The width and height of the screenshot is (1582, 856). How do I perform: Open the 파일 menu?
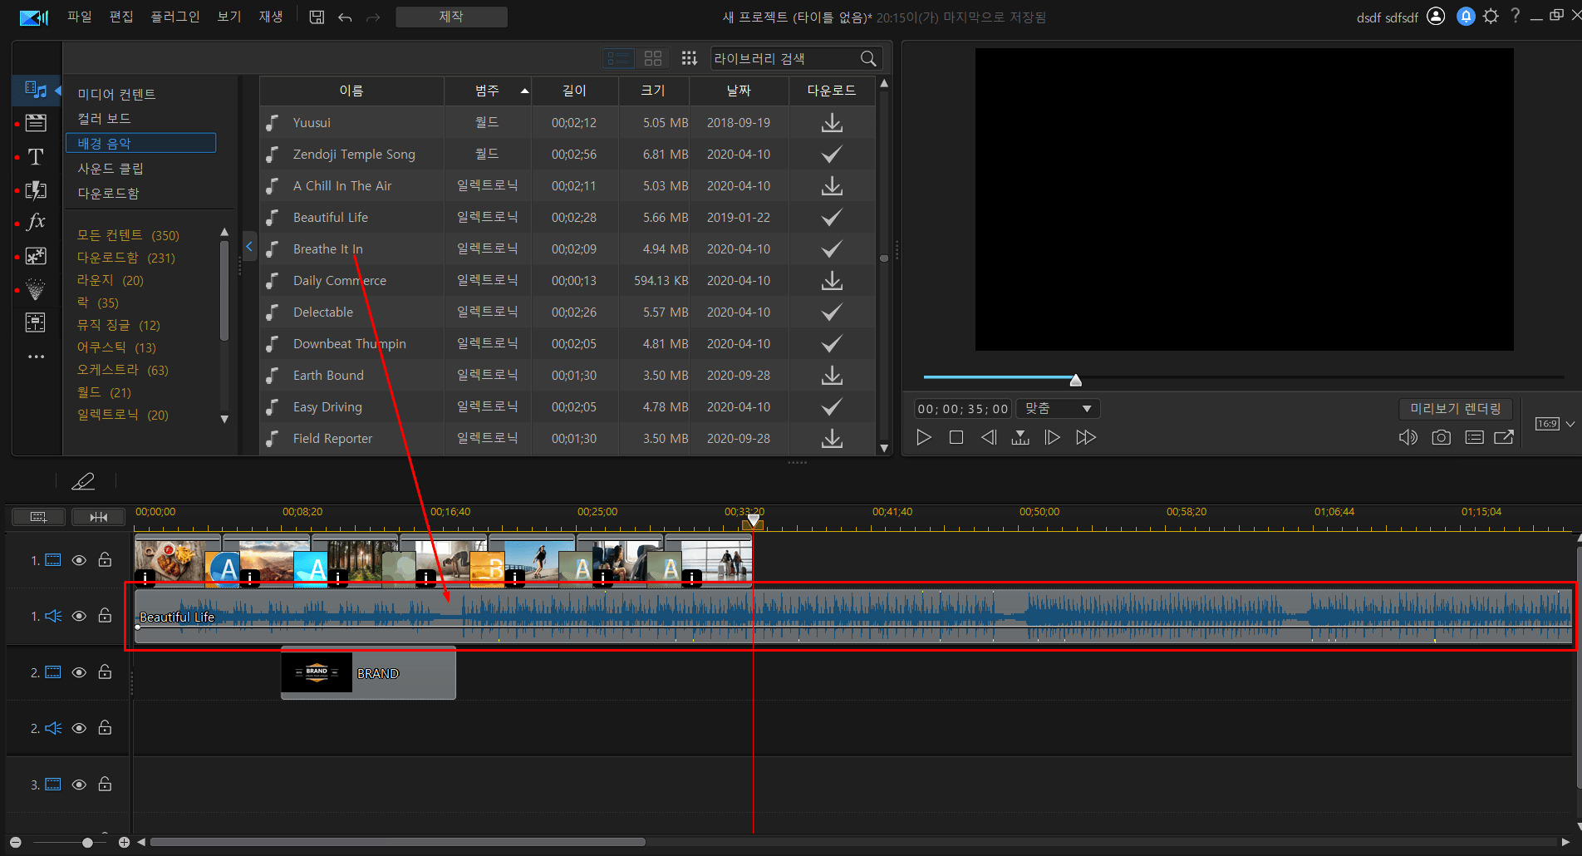[80, 17]
